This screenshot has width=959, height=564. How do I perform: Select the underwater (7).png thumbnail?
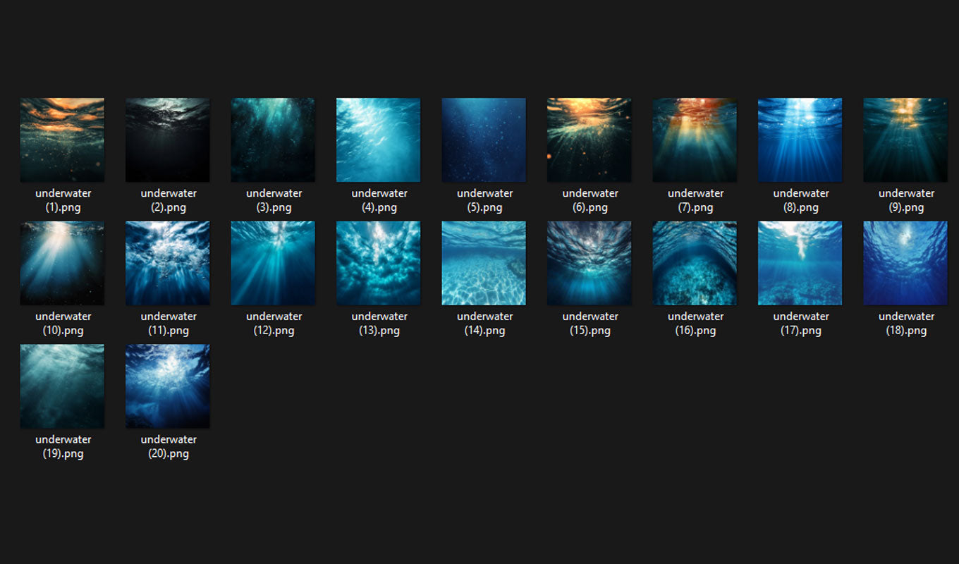point(695,140)
